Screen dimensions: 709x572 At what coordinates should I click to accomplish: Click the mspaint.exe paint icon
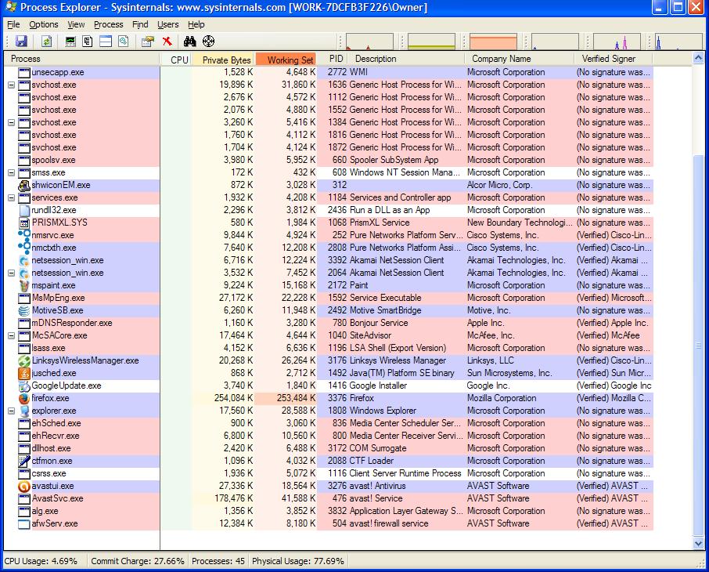click(x=24, y=285)
